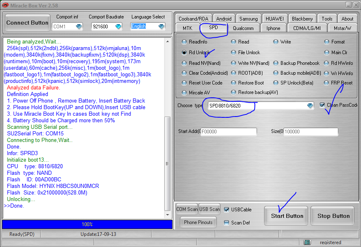This screenshot has width=361, height=247.
Task: Select the File Unlock radio option
Action: tap(233, 53)
